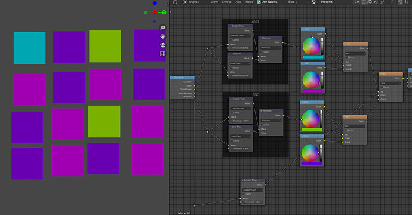Click value slider bar on green RGB node
The height and width of the screenshot is (215, 412).
[x=321, y=119]
